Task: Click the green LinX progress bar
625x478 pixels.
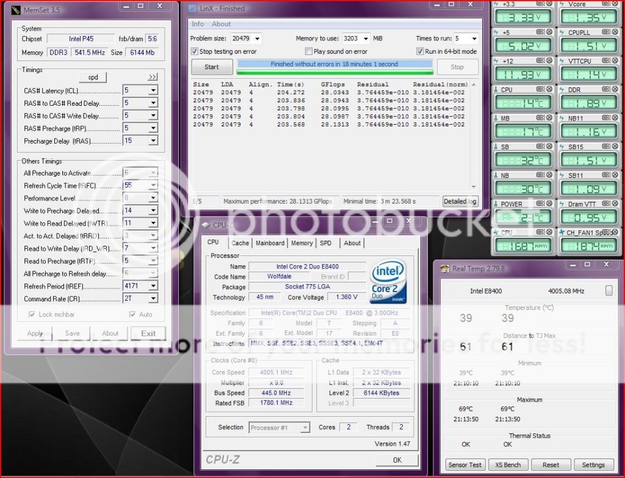Action: pos(334,72)
